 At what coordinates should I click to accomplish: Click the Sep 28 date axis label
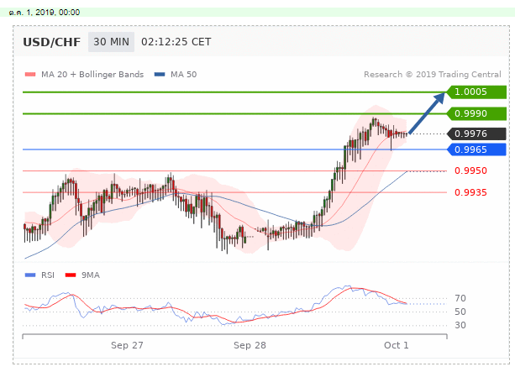[250, 345]
